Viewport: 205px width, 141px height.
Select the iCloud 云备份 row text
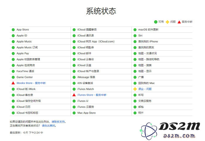click(x=86, y=59)
